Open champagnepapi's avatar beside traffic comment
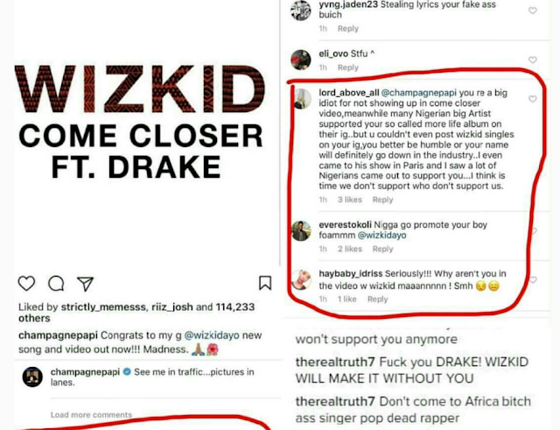Image resolution: width=560 pixels, height=430 pixels. click(32, 377)
